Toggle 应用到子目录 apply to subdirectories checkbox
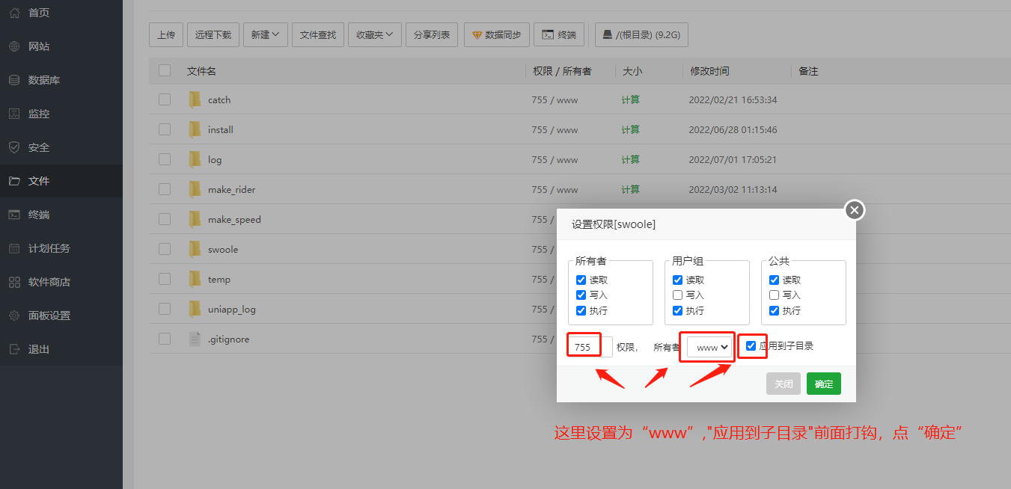The height and width of the screenshot is (489, 1011). tap(751, 345)
